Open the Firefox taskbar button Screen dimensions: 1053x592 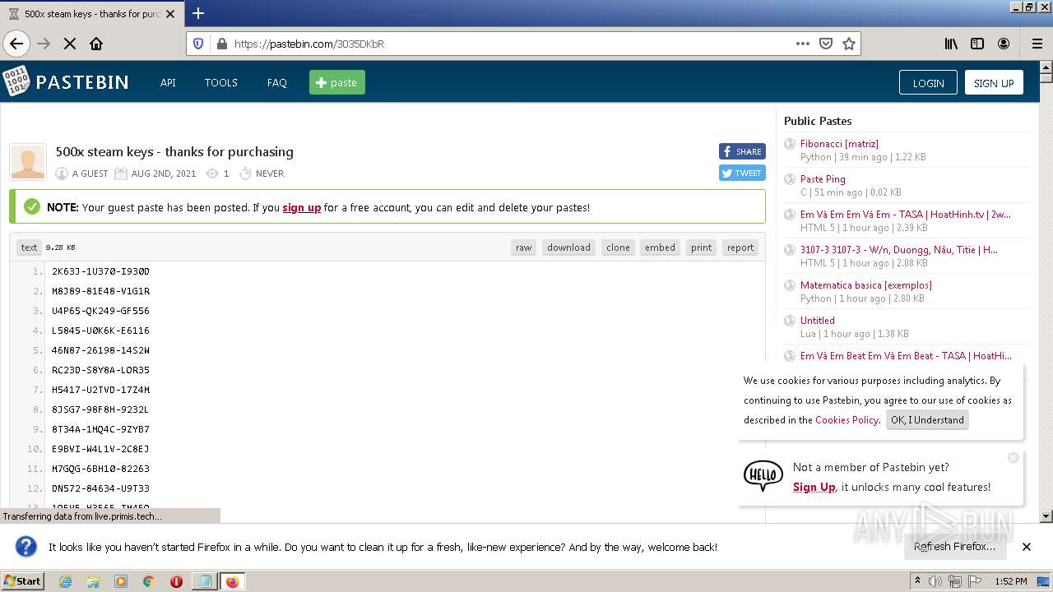[232, 581]
